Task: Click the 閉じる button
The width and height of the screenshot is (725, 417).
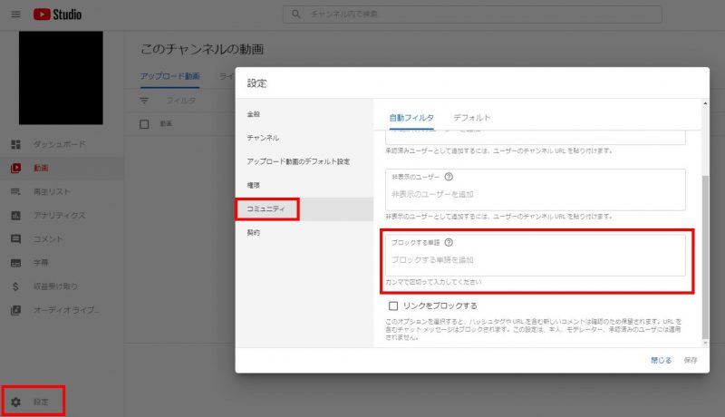Action: pos(662,360)
